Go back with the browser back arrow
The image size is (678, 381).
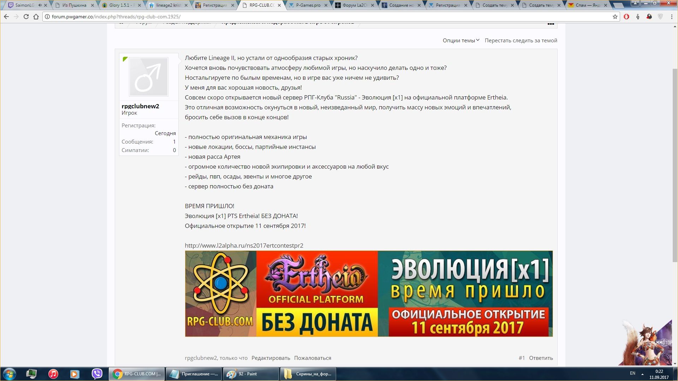coord(6,17)
